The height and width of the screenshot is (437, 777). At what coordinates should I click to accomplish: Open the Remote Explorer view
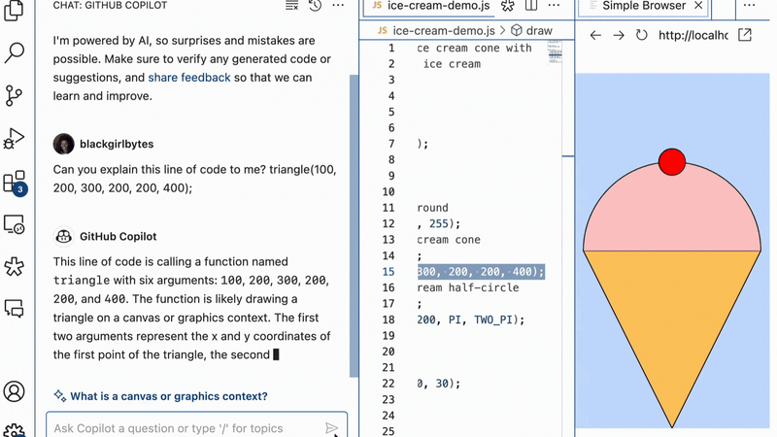(14, 224)
